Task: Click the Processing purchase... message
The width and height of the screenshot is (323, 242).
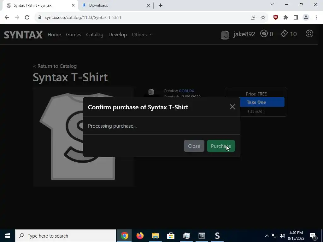Action: pos(112,126)
